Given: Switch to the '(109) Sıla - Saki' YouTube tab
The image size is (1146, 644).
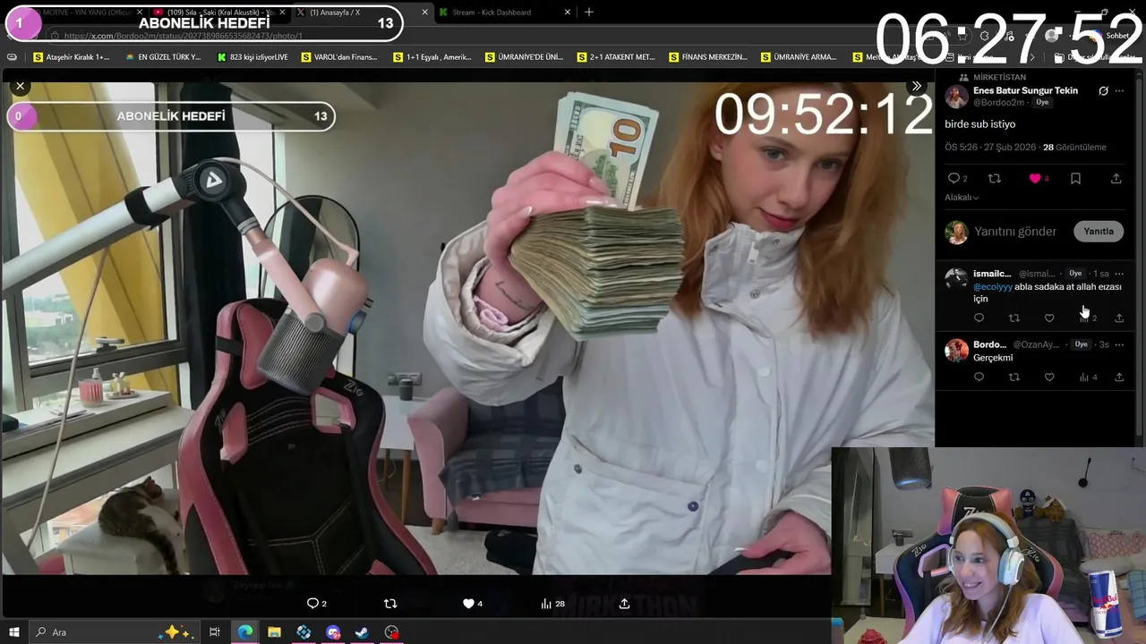Looking at the screenshot, I should pyautogui.click(x=218, y=13).
